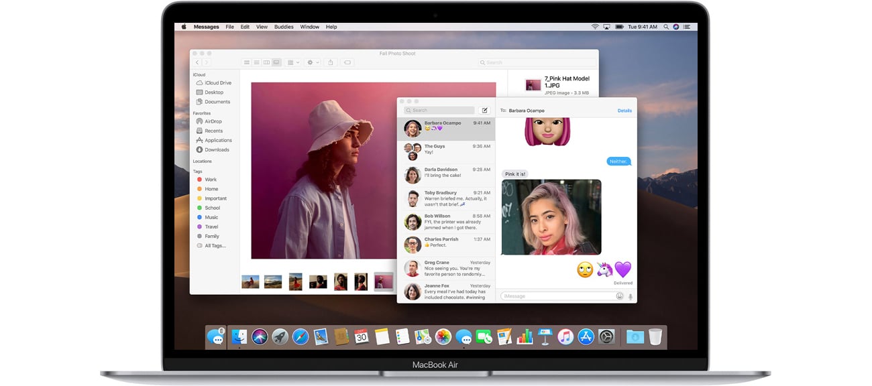Open FaceTime in the Dock

[x=484, y=336]
